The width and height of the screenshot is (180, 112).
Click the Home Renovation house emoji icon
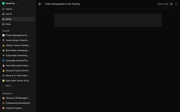[3, 66]
